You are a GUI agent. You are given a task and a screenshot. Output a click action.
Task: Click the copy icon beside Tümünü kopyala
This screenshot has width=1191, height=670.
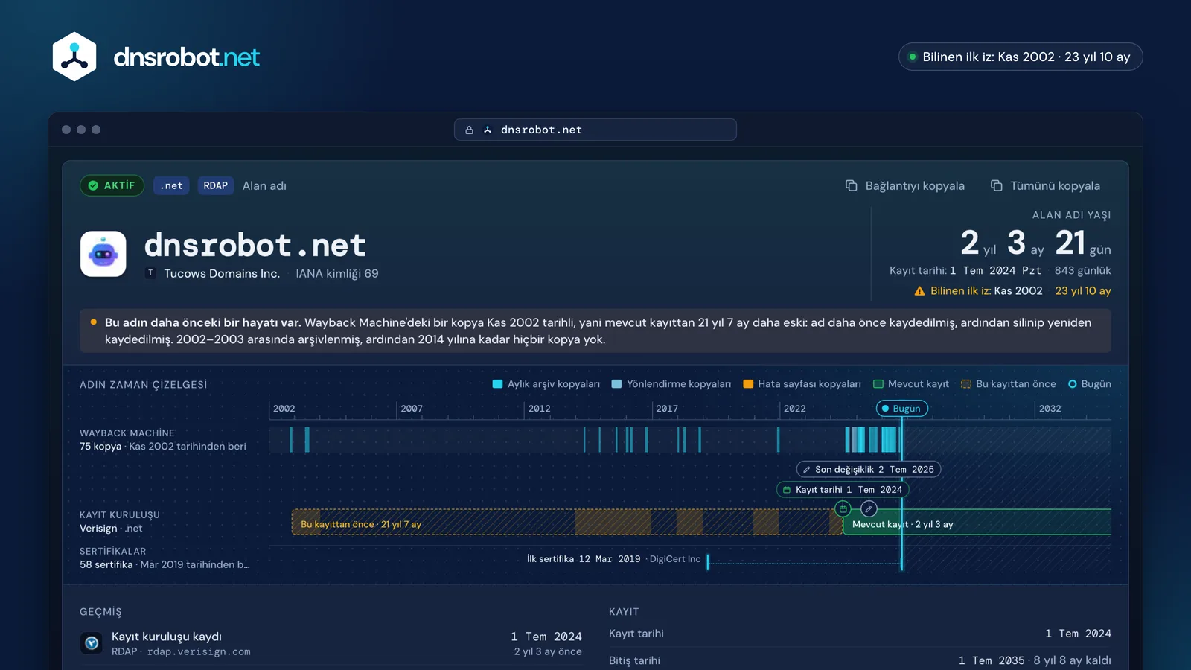pyautogui.click(x=996, y=185)
